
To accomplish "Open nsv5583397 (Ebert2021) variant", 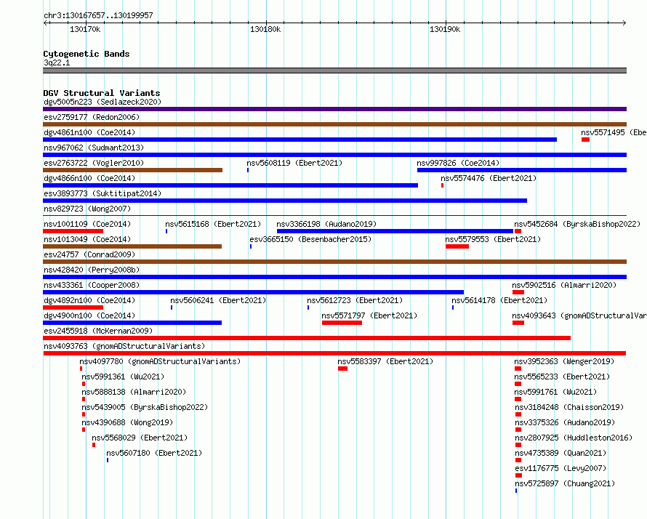I will (x=385, y=361).
